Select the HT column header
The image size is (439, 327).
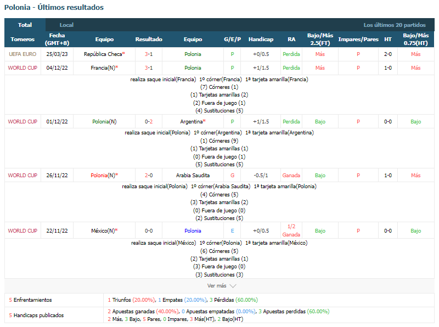[x=388, y=39]
